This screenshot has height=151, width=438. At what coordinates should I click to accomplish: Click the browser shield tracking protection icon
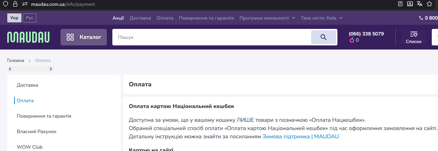point(5,4)
